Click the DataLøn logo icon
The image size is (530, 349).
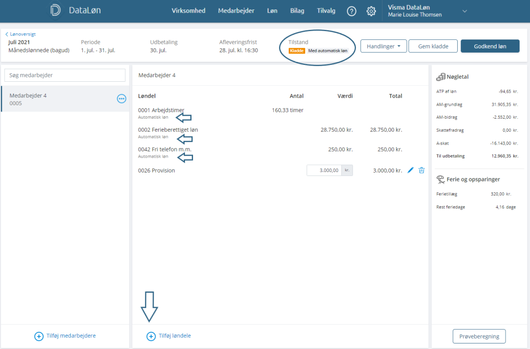[x=55, y=10]
